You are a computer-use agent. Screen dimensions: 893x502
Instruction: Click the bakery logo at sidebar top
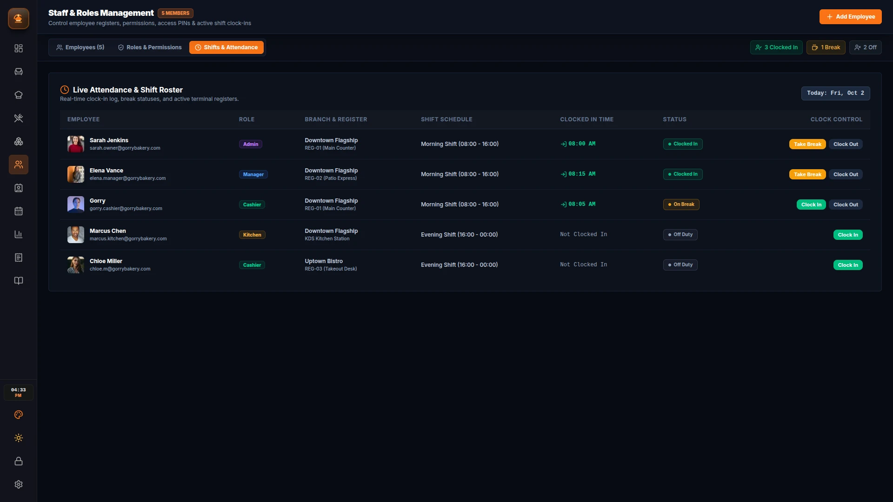tap(19, 19)
